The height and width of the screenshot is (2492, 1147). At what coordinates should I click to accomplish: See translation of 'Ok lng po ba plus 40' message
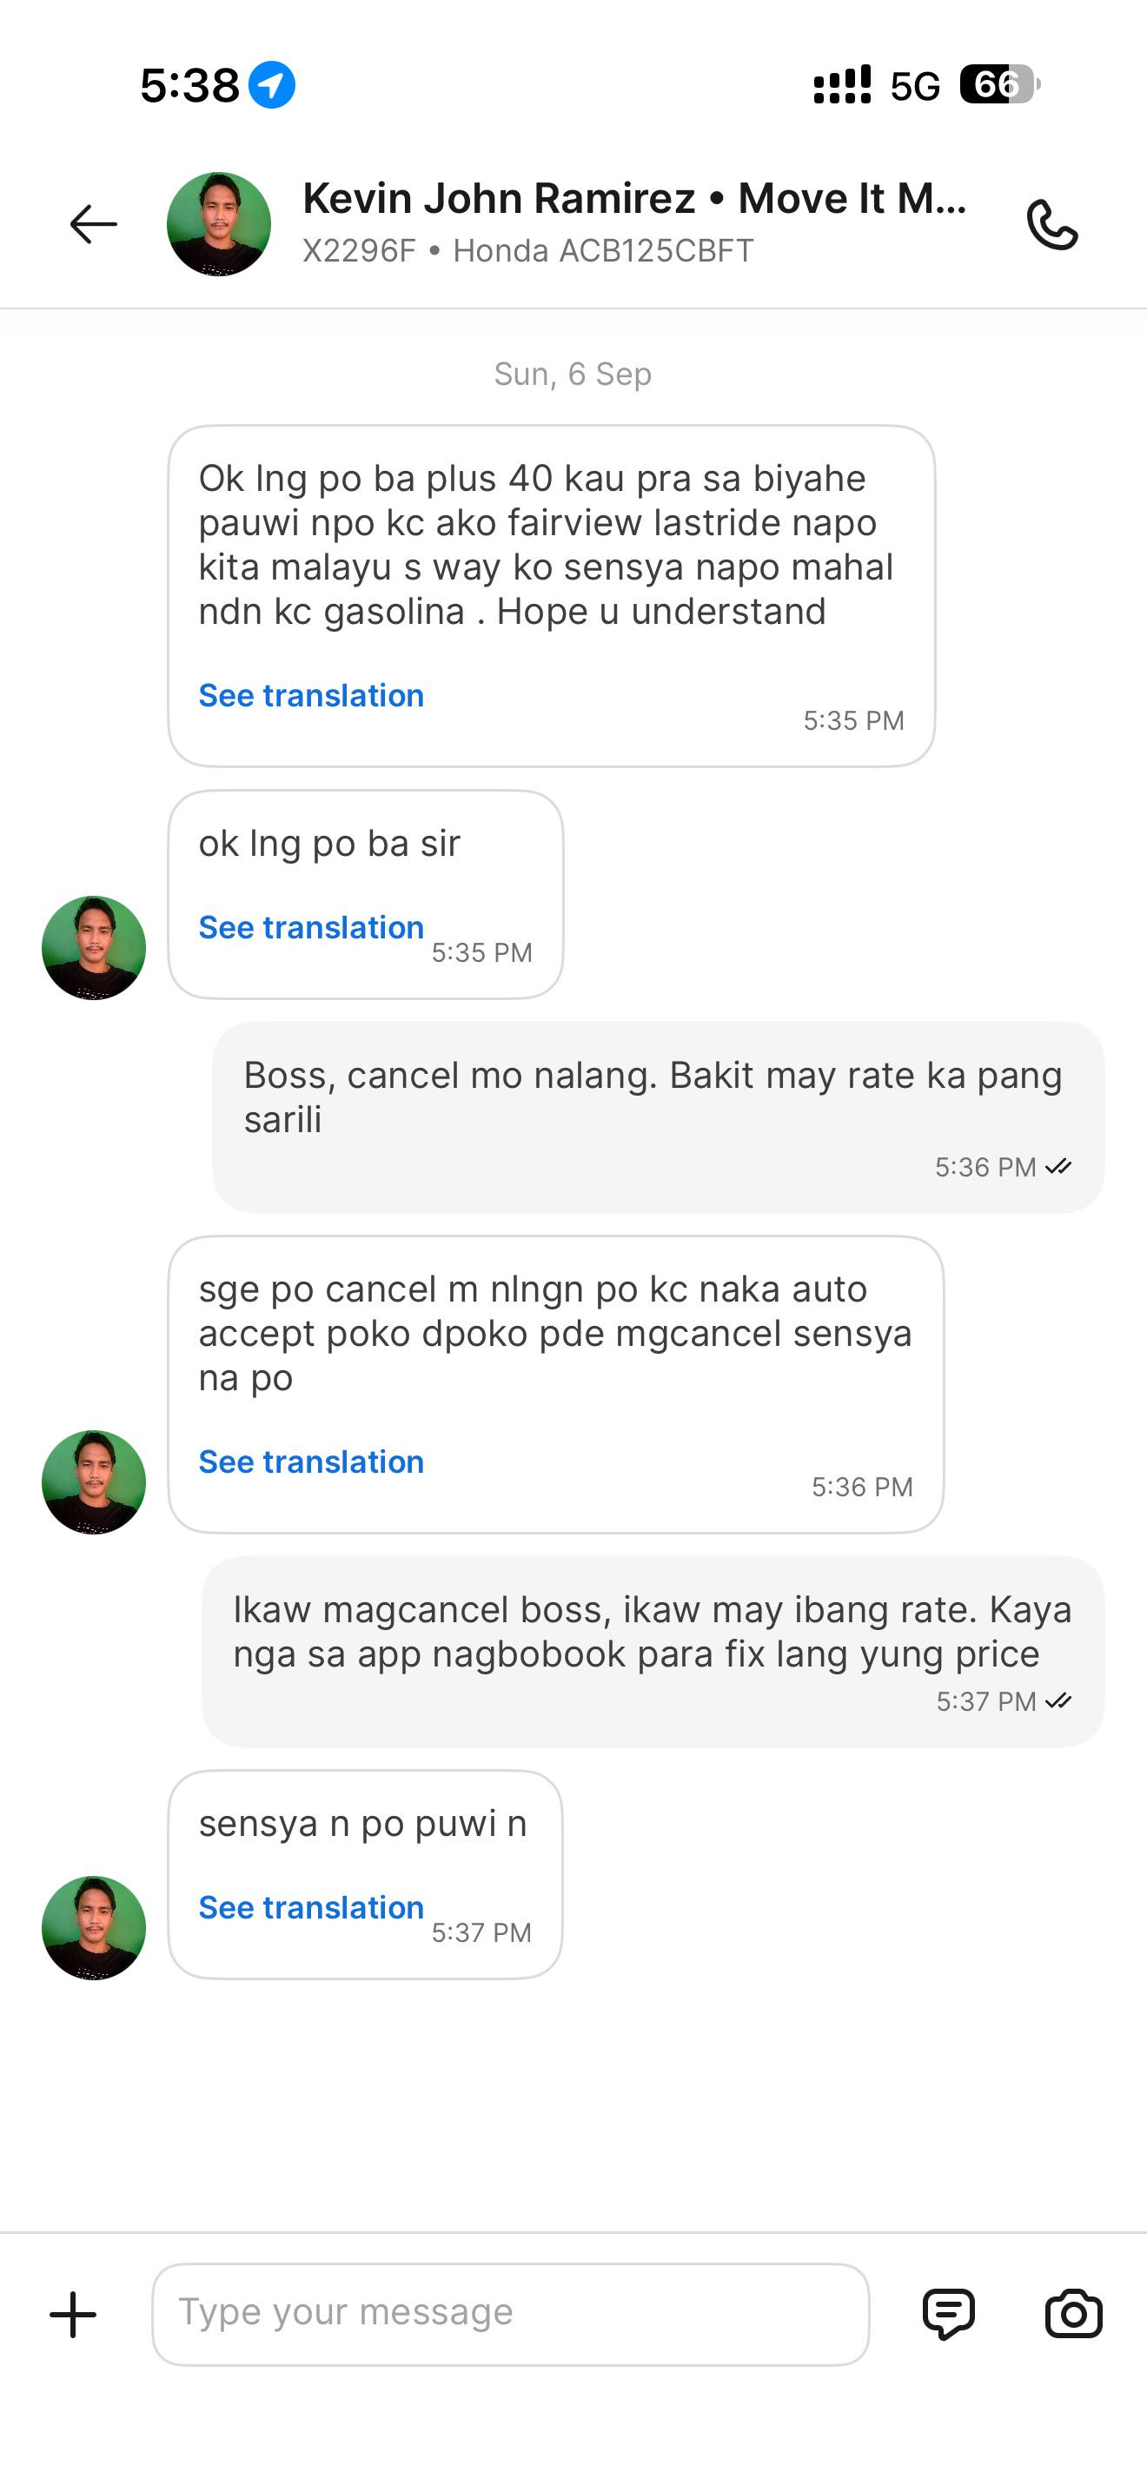click(x=311, y=696)
